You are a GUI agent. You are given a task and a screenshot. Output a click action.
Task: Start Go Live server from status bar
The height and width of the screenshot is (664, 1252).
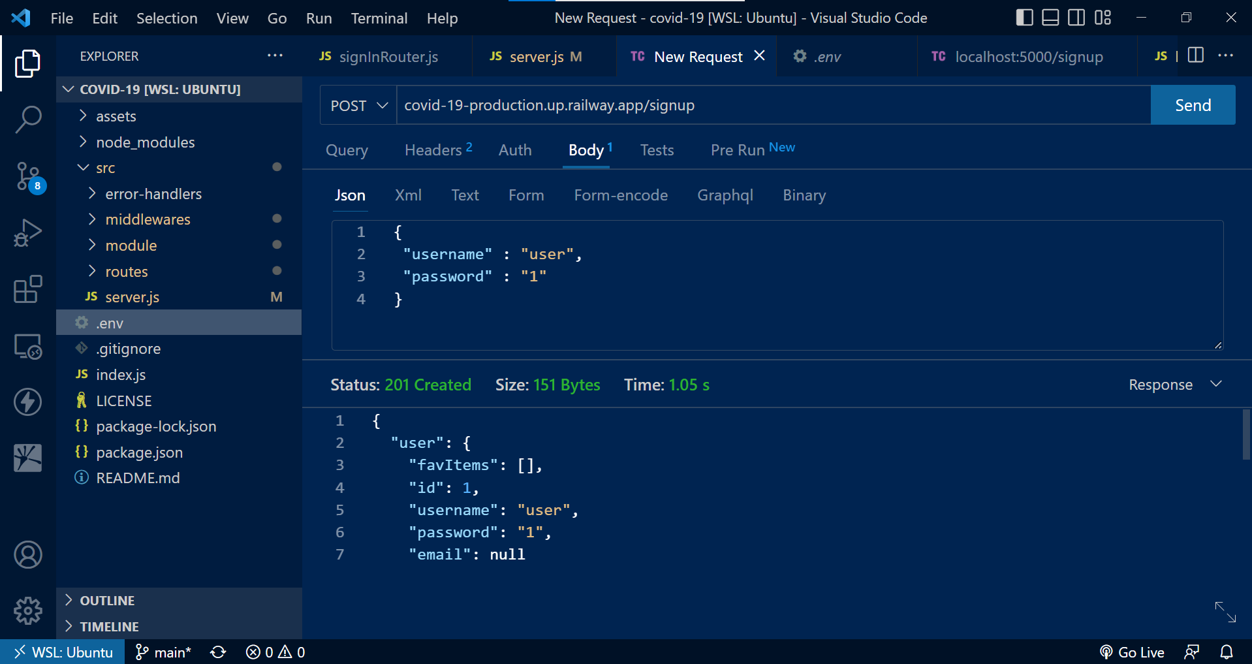[1132, 652]
